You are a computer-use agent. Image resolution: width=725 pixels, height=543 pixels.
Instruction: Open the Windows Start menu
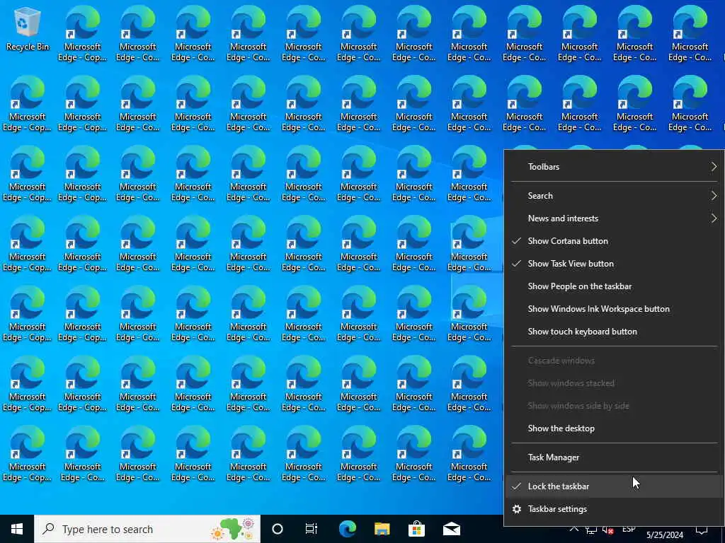(x=17, y=529)
